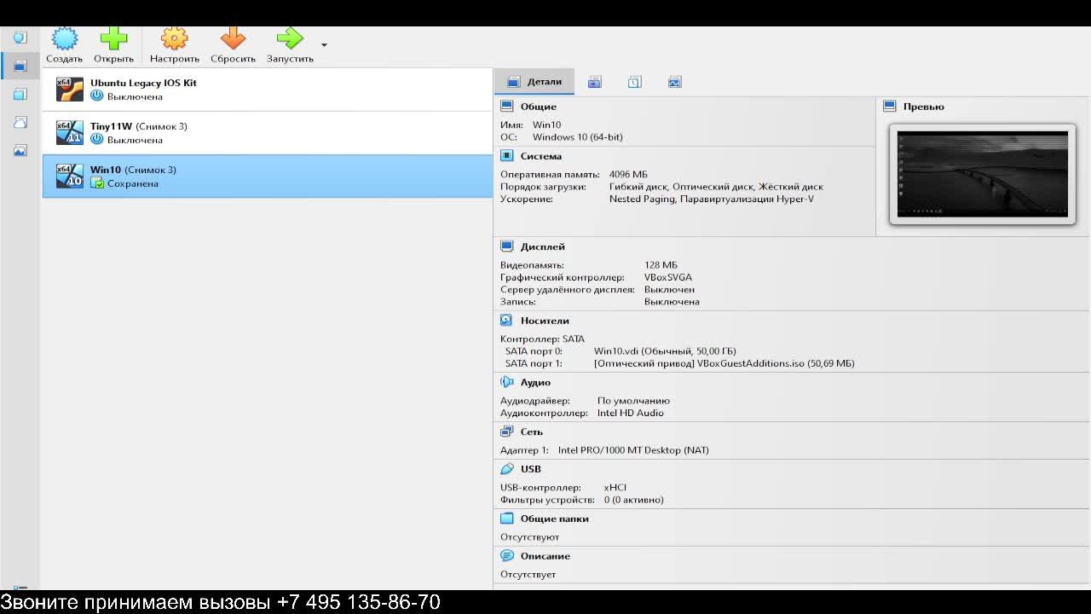Click the Сбросить (Discard) orange arrow button

click(x=233, y=45)
